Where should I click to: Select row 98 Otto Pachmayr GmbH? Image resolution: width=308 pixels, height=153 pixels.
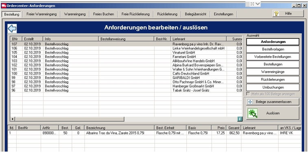(x=126, y=82)
